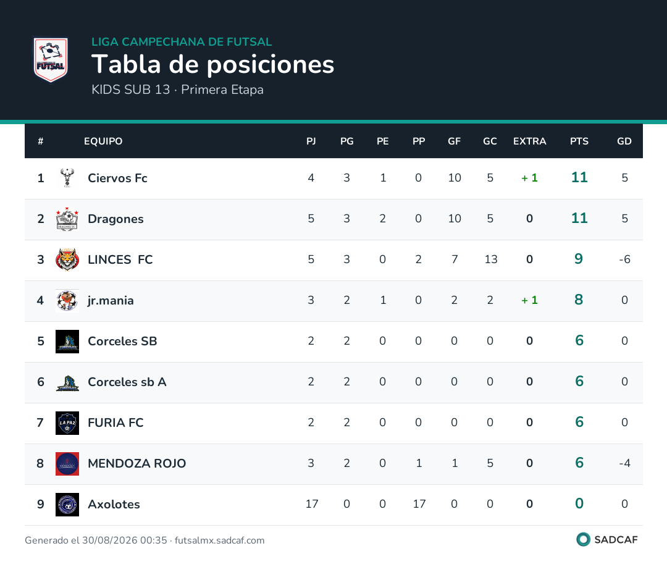The height and width of the screenshot is (572, 667).
Task: Click the EXTRA column header
Action: [529, 141]
